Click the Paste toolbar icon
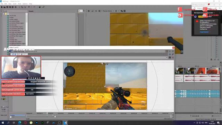 tap(25, 7)
